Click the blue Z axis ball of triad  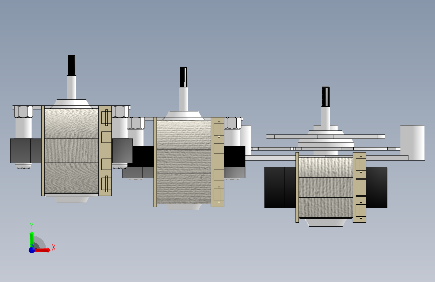(x=32, y=250)
